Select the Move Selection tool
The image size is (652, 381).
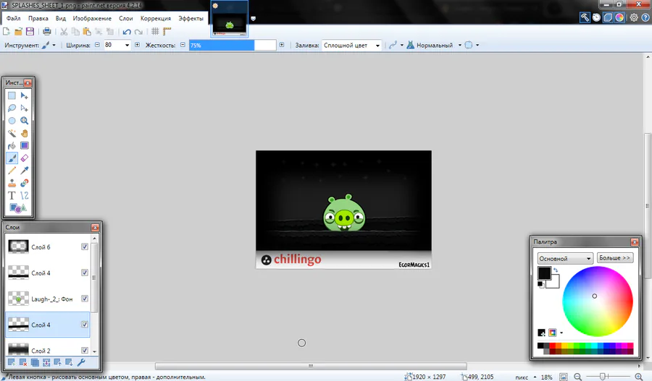(x=25, y=108)
